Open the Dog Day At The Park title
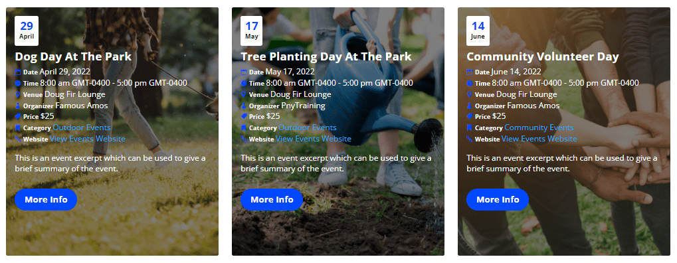Image resolution: width=677 pixels, height=263 pixels. click(73, 56)
